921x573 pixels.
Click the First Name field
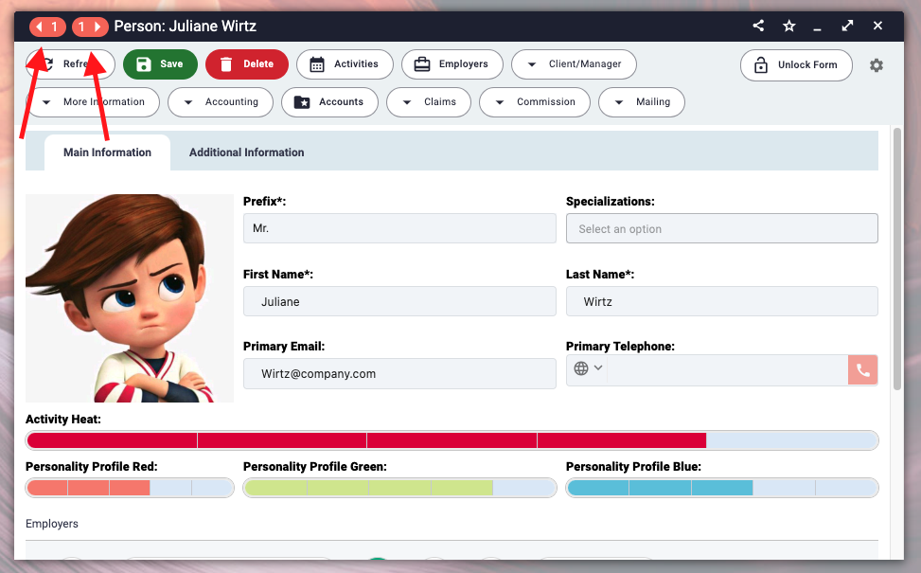coord(399,301)
